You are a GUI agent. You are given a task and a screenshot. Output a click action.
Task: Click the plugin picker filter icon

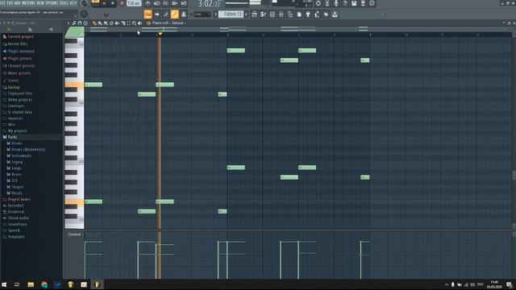(308, 14)
